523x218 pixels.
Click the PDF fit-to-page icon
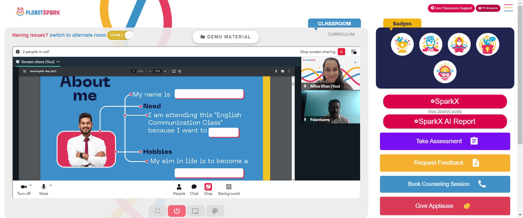pos(174,71)
